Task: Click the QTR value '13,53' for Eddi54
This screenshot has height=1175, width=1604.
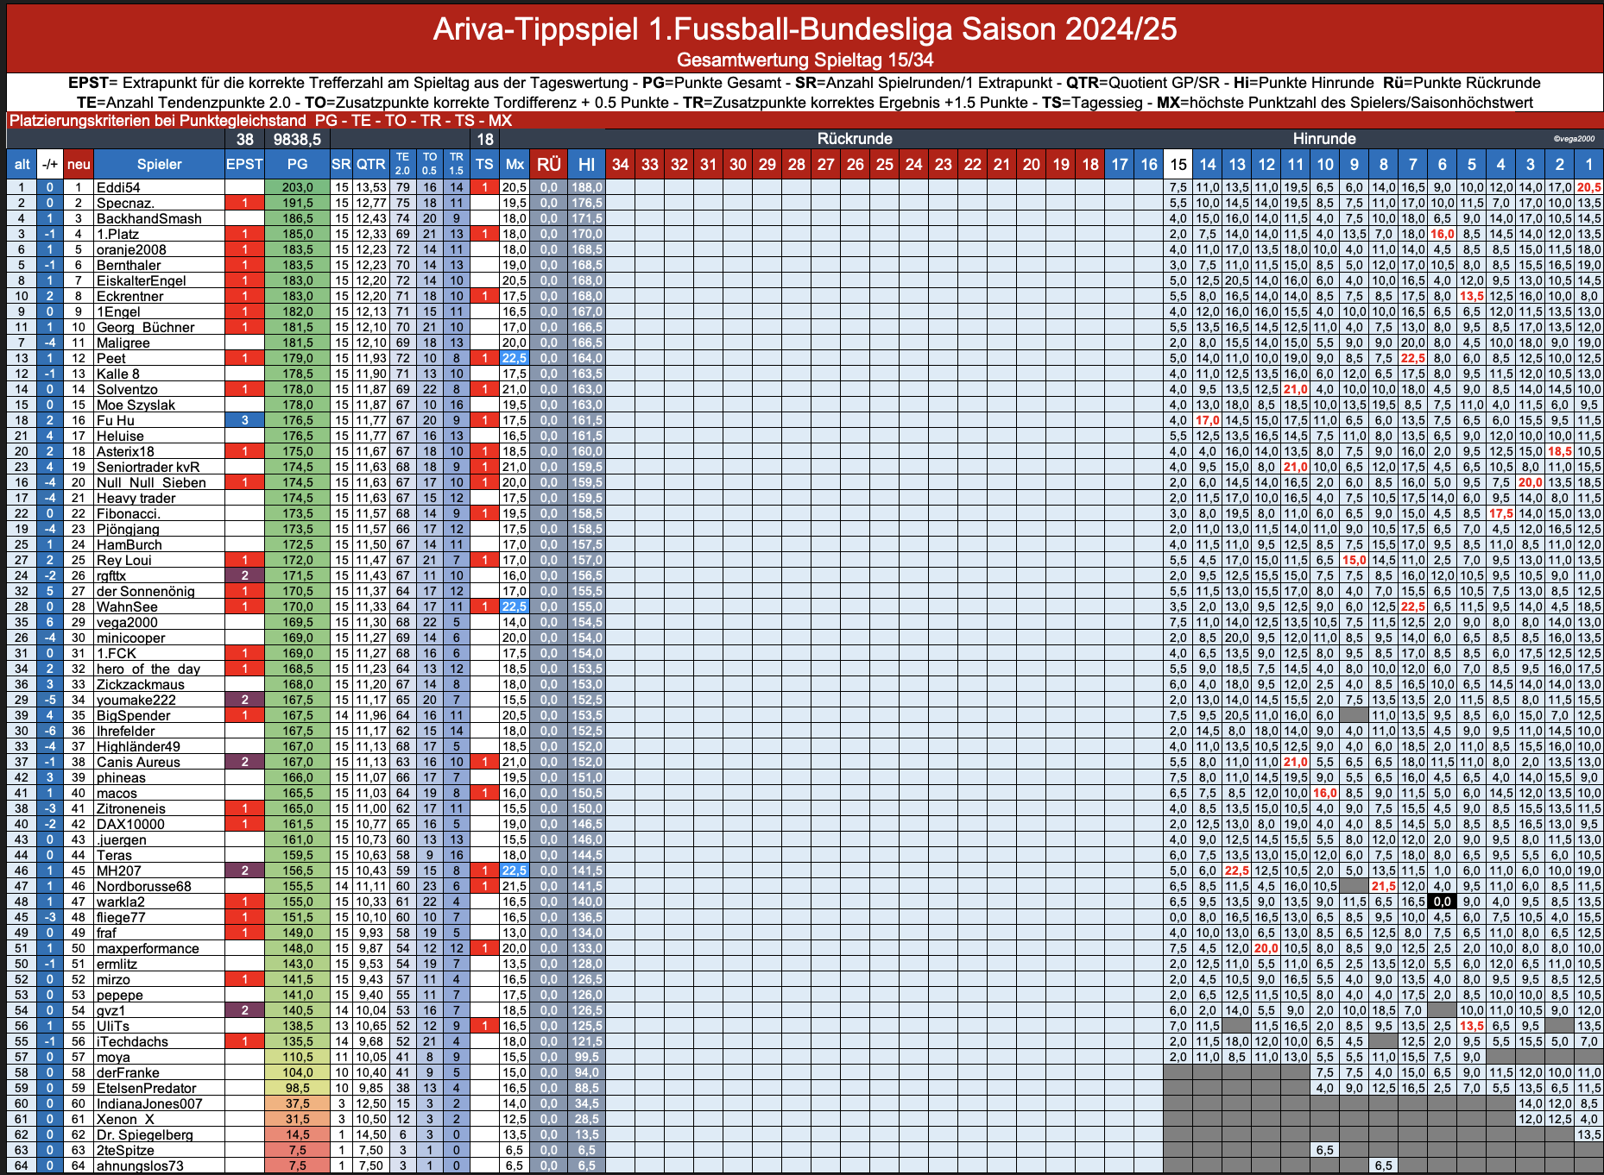Action: pos(371,187)
